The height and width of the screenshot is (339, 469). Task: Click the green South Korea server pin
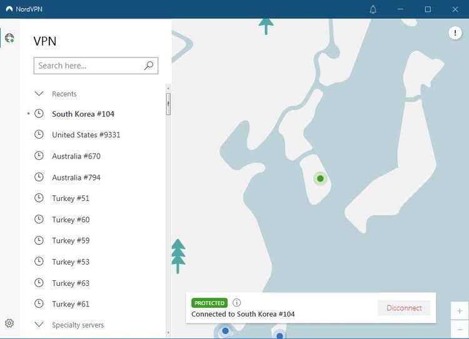(x=320, y=179)
